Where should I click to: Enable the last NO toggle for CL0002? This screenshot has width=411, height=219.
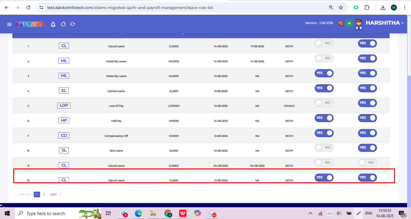coord(367,163)
